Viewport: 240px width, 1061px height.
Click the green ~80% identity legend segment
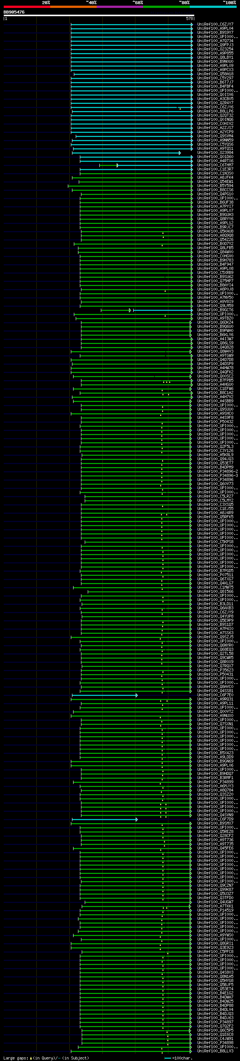[166, 7]
